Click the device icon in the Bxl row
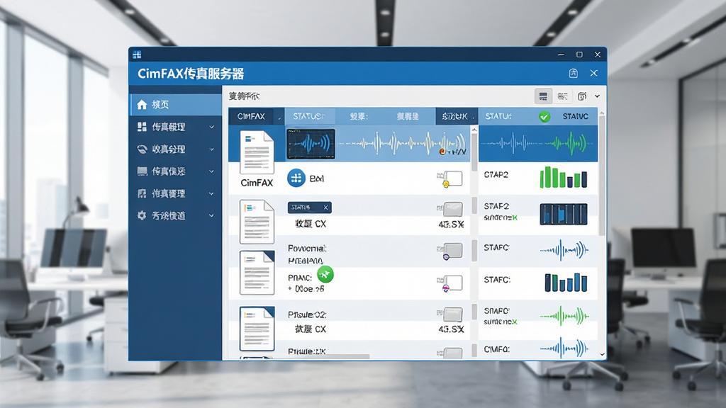The height and width of the screenshot is (408, 726). click(449, 179)
